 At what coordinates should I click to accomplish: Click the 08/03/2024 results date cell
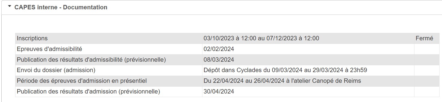tap(308, 60)
